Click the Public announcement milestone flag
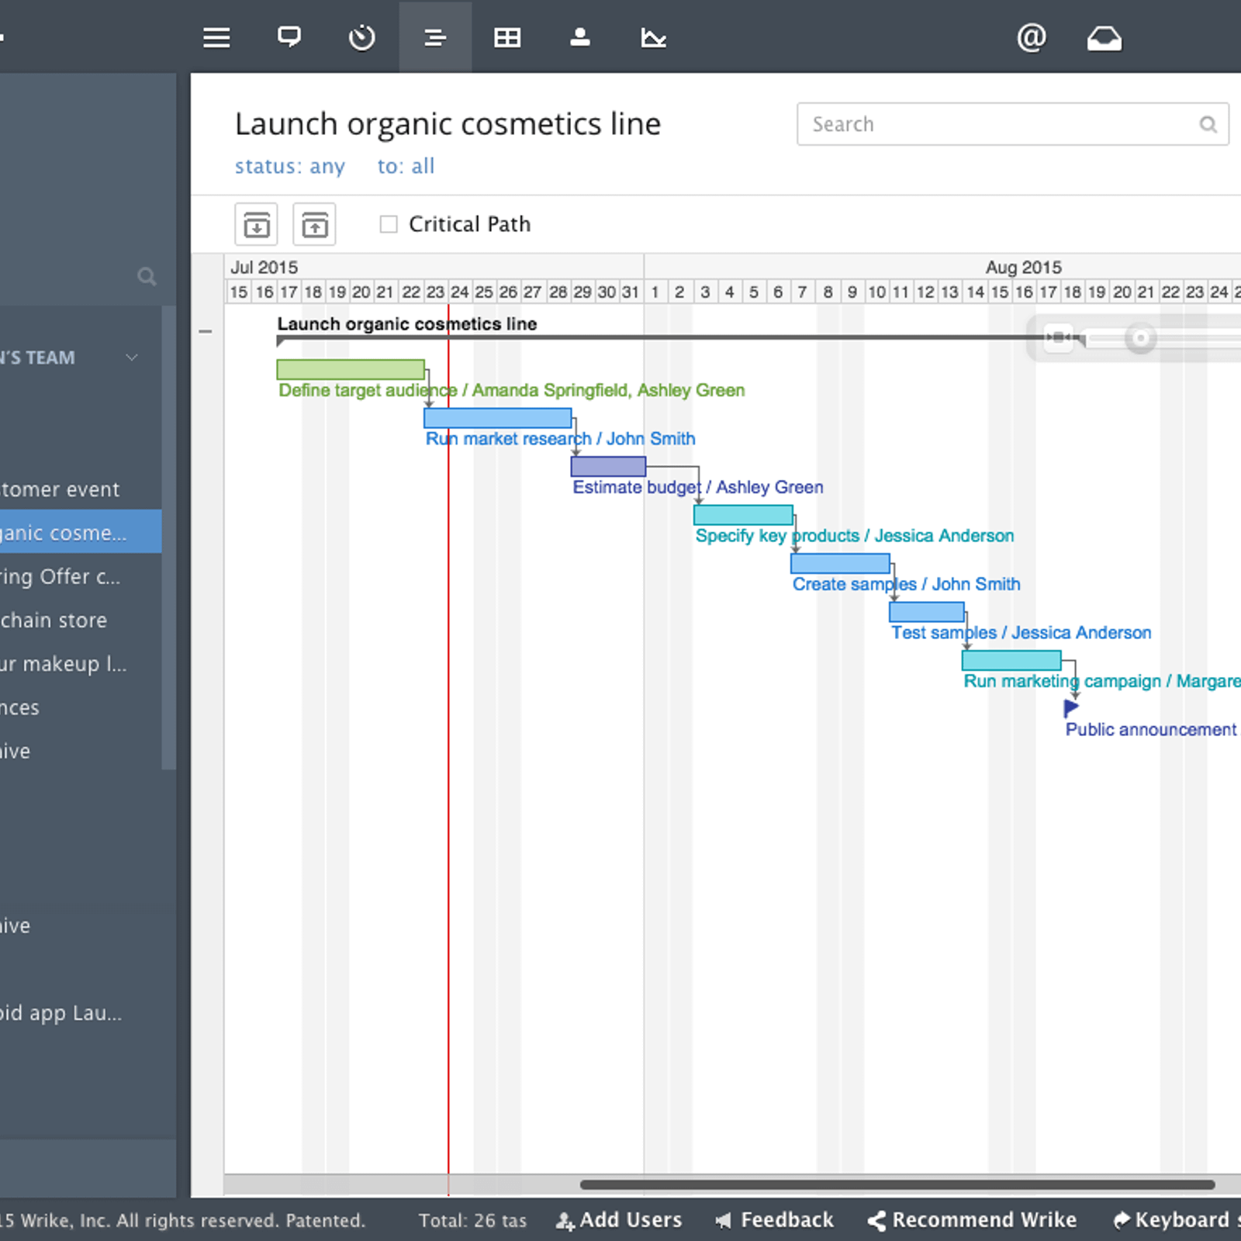Viewport: 1241px width, 1241px height. coord(1071,707)
